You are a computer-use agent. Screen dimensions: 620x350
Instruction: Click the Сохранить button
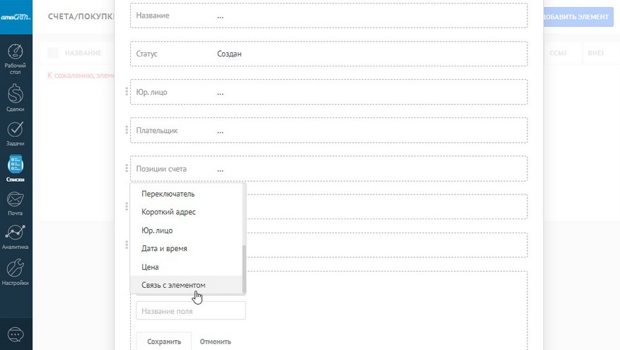pyautogui.click(x=163, y=342)
